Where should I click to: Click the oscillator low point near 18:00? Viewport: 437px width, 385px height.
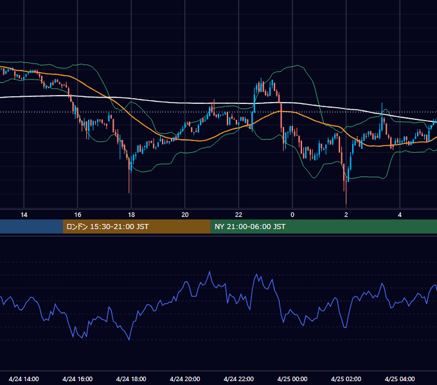click(129, 339)
